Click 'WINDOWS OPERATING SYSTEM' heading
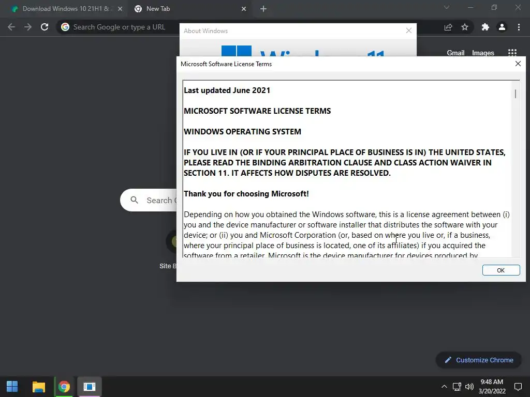530x397 pixels. 242,132
